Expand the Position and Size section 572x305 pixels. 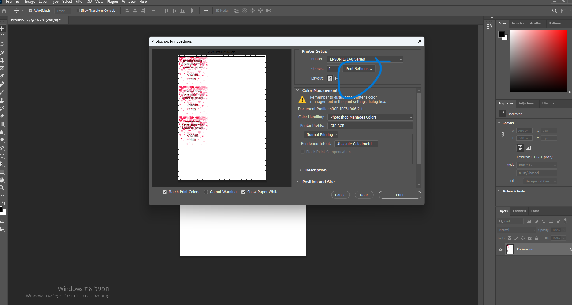(297, 182)
